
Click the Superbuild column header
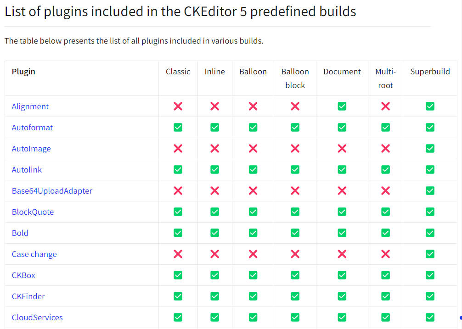coord(430,72)
